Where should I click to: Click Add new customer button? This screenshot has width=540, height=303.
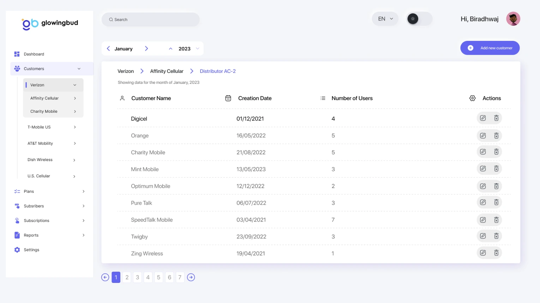click(490, 48)
